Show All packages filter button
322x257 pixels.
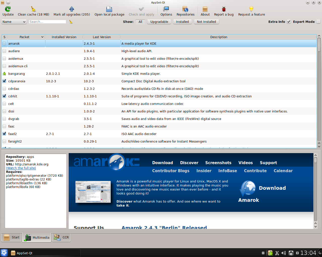pyautogui.click(x=140, y=22)
